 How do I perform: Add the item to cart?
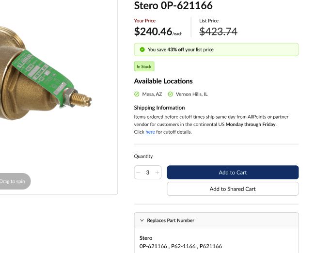tap(233, 173)
